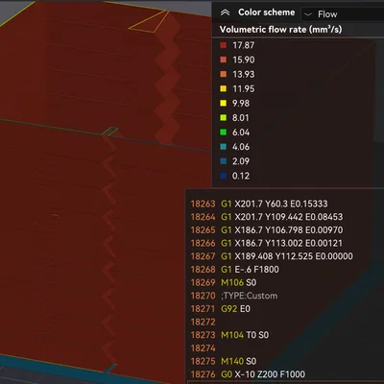Click the 0.12 dark blue color swatch

pyautogui.click(x=224, y=176)
